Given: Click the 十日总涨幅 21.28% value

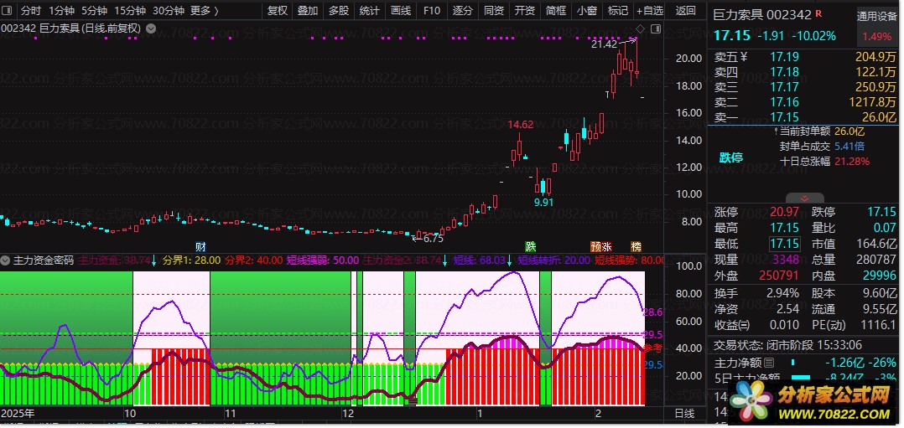Looking at the screenshot, I should tap(851, 162).
